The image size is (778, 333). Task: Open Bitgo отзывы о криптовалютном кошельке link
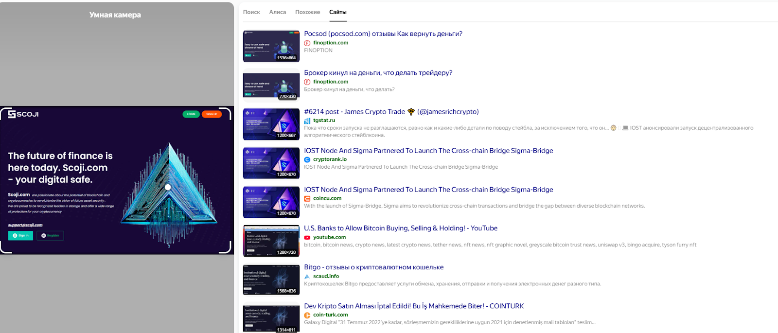tap(373, 267)
